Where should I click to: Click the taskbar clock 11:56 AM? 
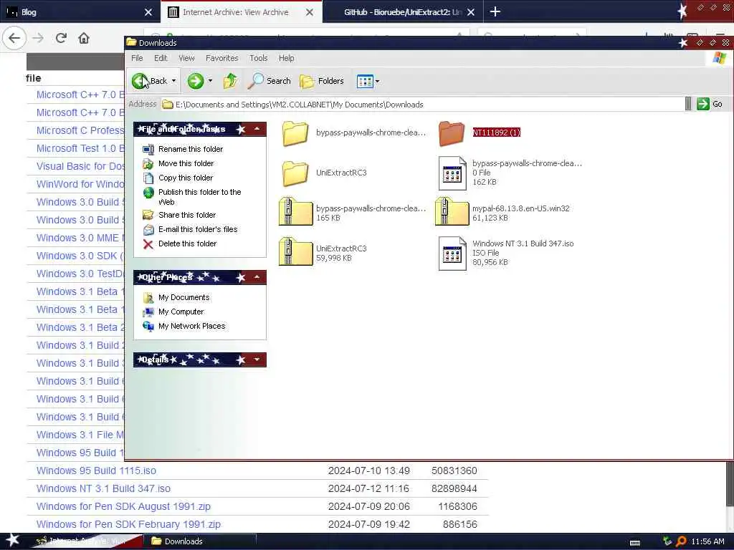pyautogui.click(x=707, y=541)
